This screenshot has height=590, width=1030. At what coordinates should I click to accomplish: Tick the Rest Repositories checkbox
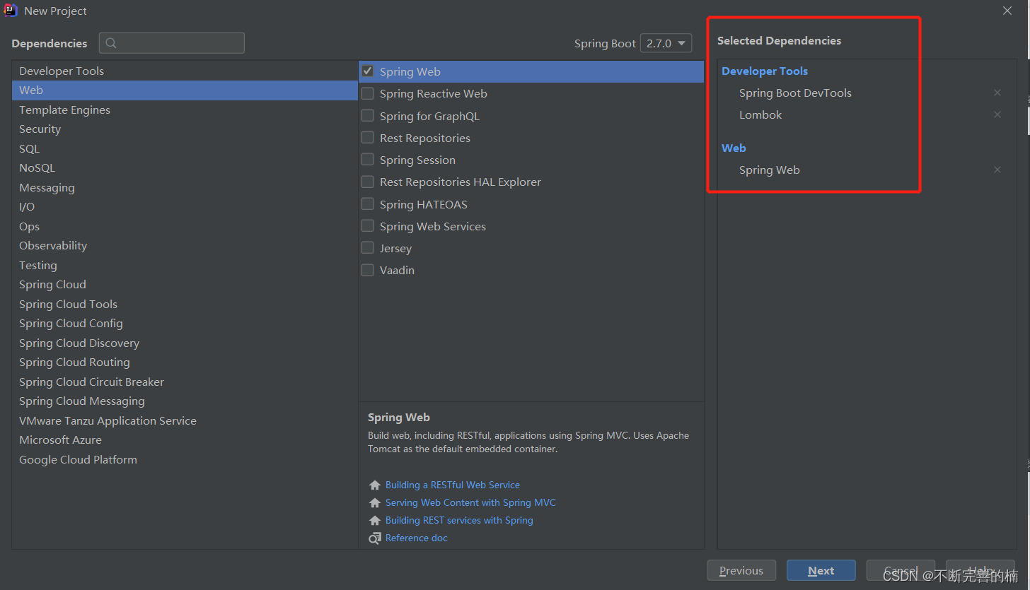[368, 137]
